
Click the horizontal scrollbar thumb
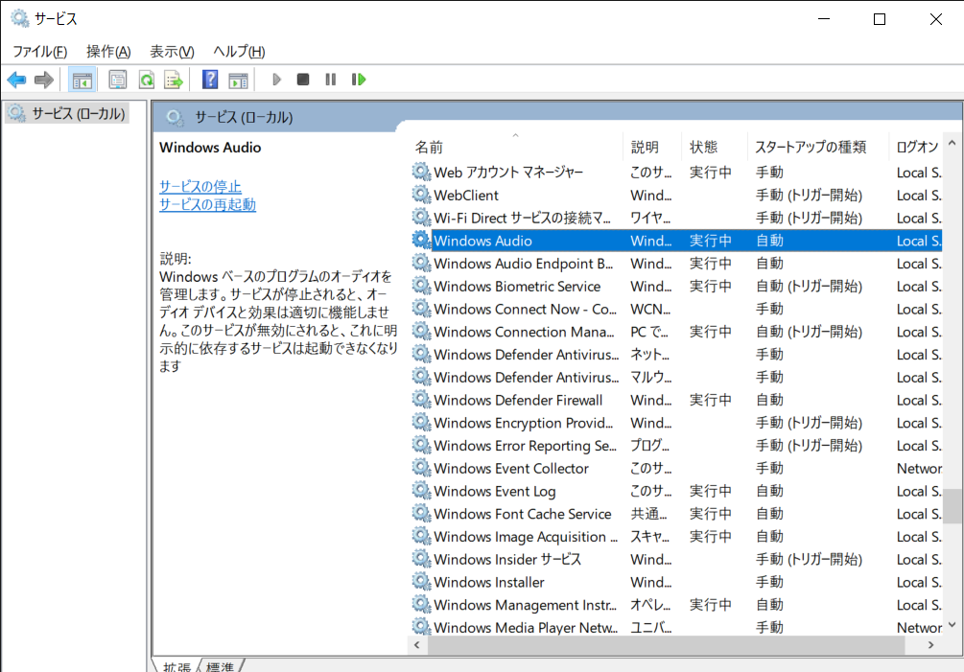coord(667,645)
